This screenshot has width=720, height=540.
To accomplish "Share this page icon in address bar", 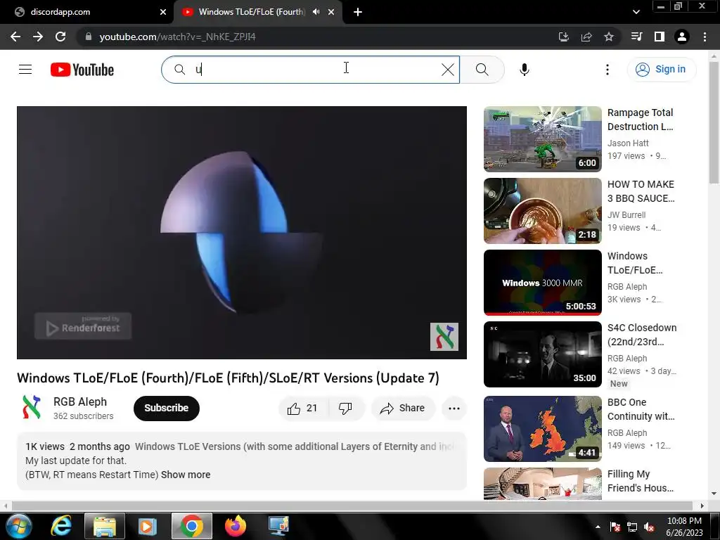I will (586, 37).
